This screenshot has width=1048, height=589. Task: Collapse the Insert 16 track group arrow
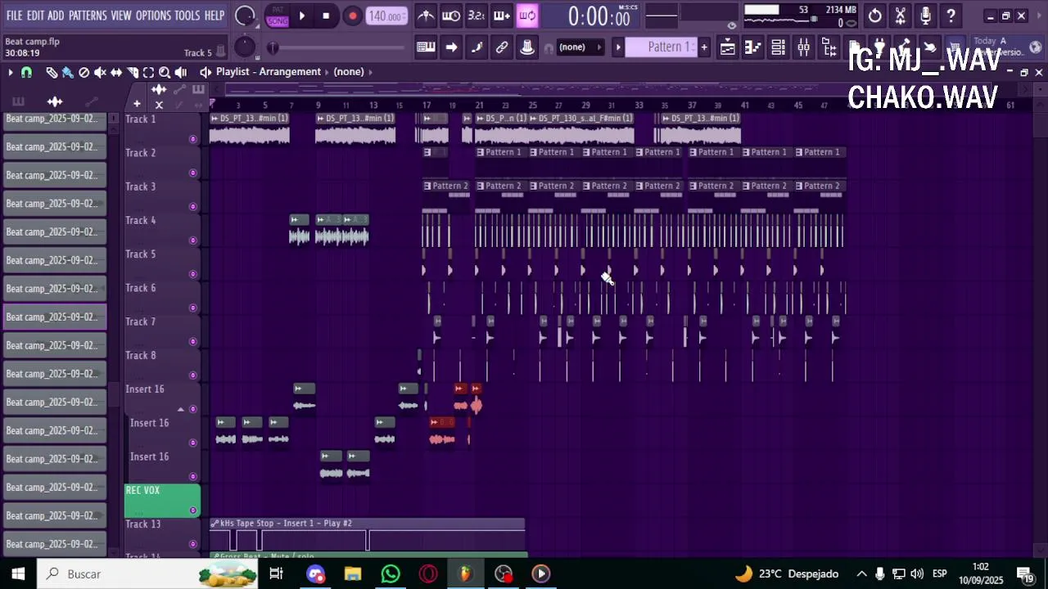pos(181,409)
